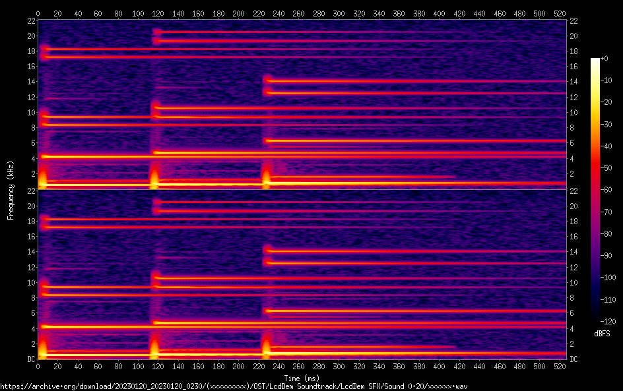Click the 260 ms tick on bottom time axis

(298, 367)
